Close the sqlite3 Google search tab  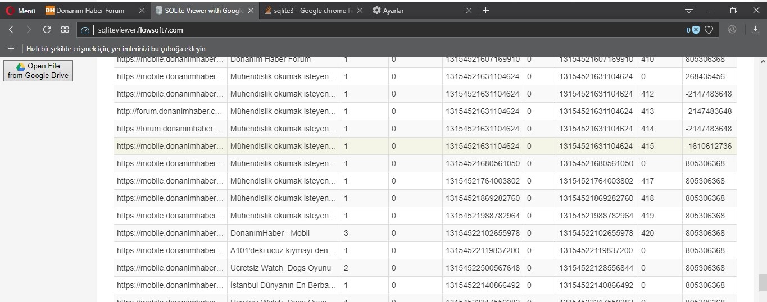tap(360, 11)
